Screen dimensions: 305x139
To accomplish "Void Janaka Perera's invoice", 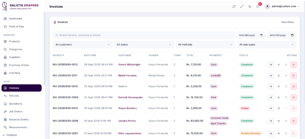I will pyautogui.click(x=294, y=121).
